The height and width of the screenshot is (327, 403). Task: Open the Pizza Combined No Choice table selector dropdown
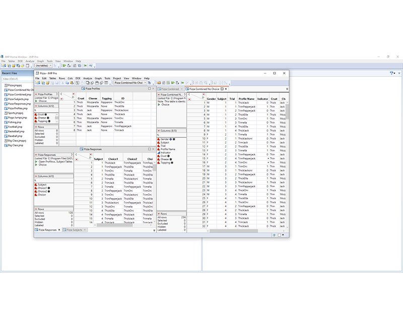(x=146, y=84)
